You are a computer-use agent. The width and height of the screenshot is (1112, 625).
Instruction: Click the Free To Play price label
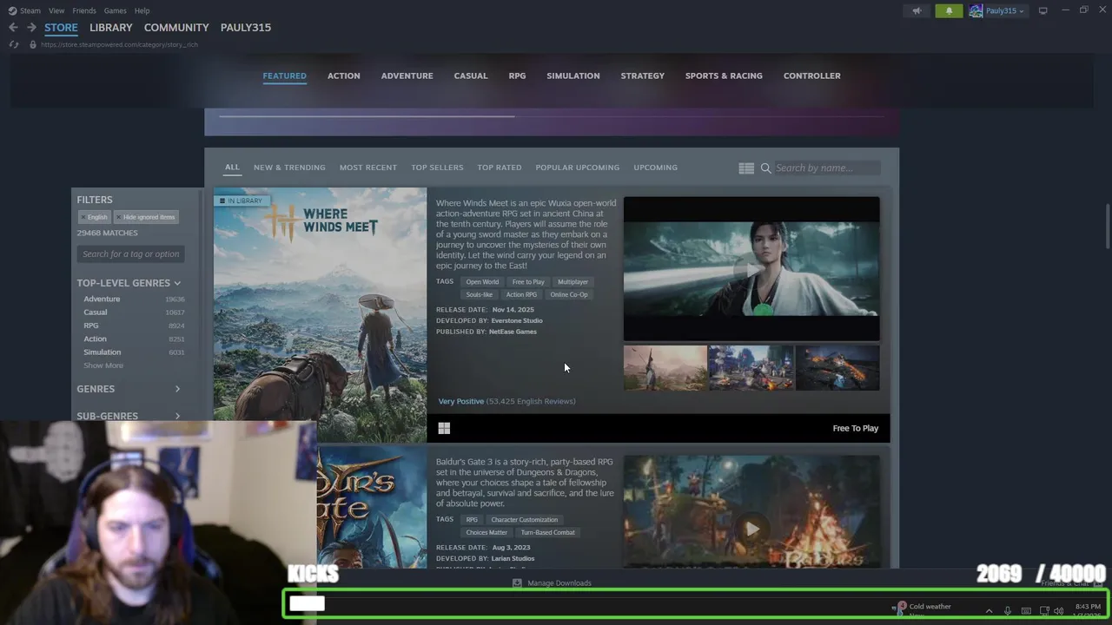[x=856, y=428]
